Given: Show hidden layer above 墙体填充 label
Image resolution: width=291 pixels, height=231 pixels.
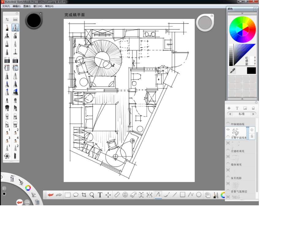Looking at the screenshot, I should (x=228, y=156).
